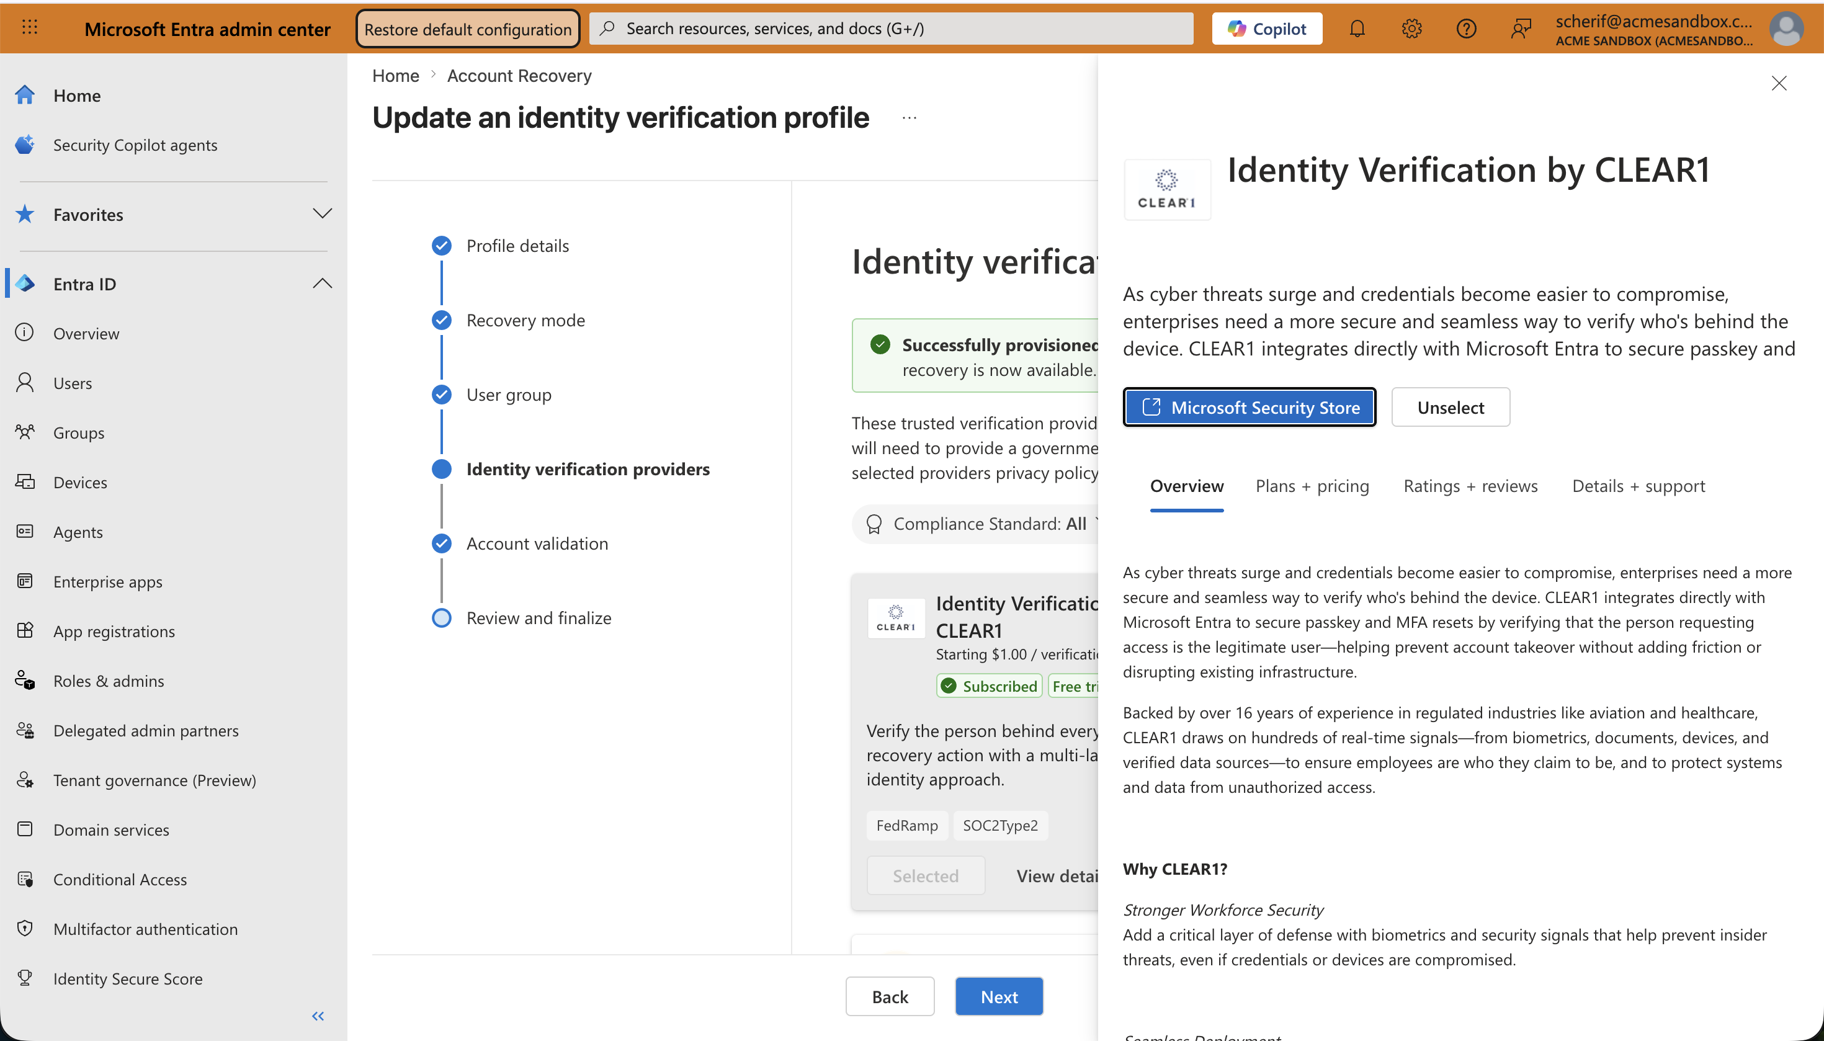Screen dimensions: 1824x1041
Task: Open the Compliance Standard filter dropdown
Action: click(x=975, y=524)
